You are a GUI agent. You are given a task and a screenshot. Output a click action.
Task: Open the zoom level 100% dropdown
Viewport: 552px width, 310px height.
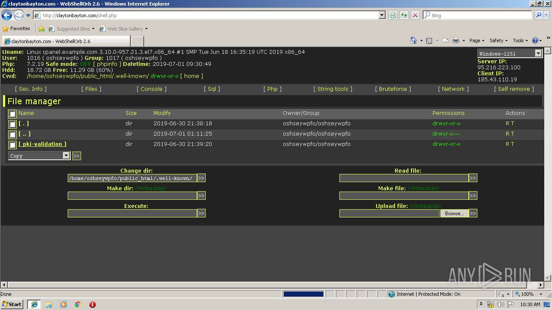541,294
